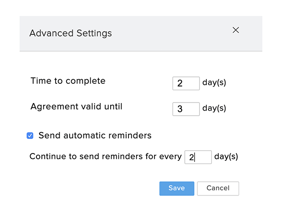The width and height of the screenshot is (281, 210).
Task: Select the reminder interval days field
Action: point(198,157)
